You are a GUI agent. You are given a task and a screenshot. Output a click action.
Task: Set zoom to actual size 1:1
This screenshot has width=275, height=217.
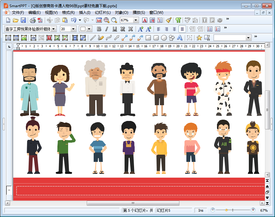[x=99, y=20]
